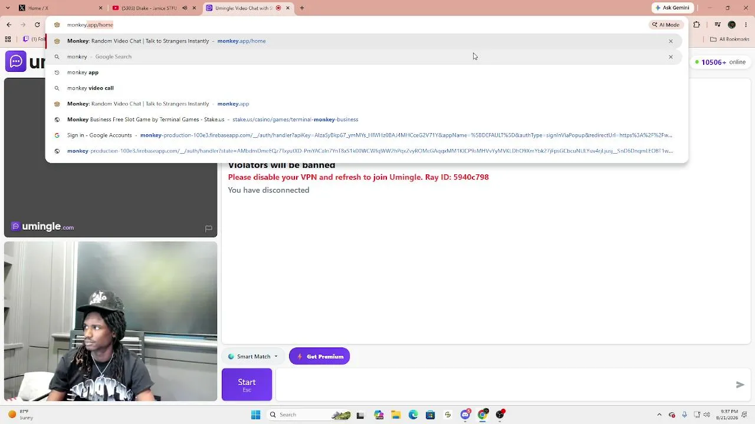Open the All Bookmarks folder
Image resolution: width=755 pixels, height=424 pixels.
(730, 39)
